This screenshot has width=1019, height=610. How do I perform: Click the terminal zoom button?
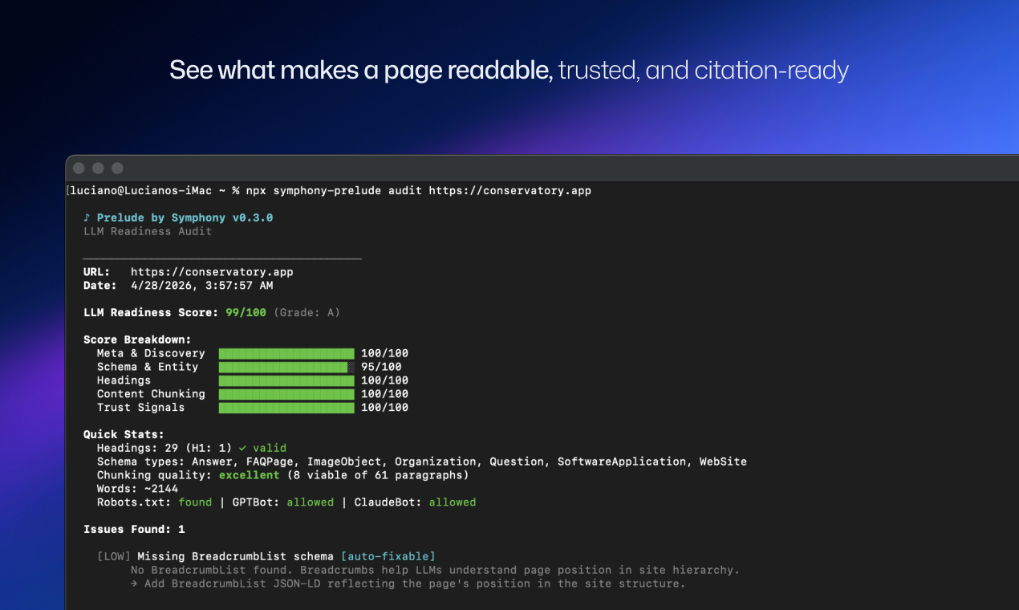pos(117,168)
